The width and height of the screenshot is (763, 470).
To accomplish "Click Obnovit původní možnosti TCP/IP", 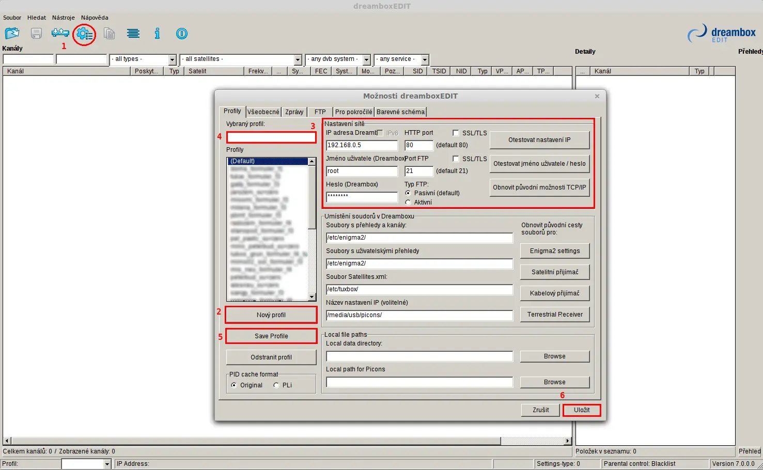I will tap(539, 187).
